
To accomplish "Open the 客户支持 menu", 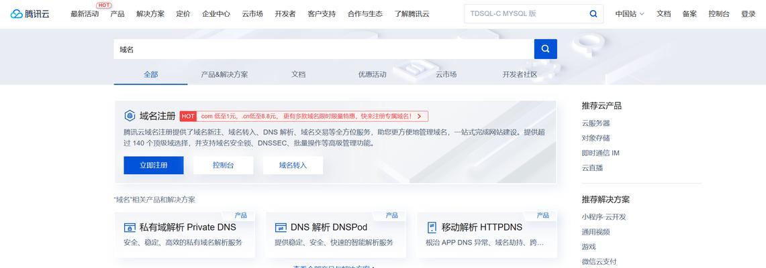I will click(322, 13).
